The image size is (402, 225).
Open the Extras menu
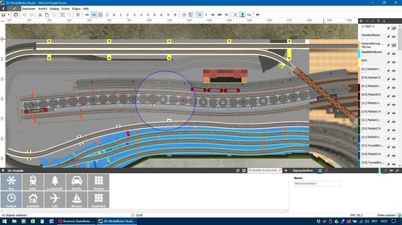point(65,9)
